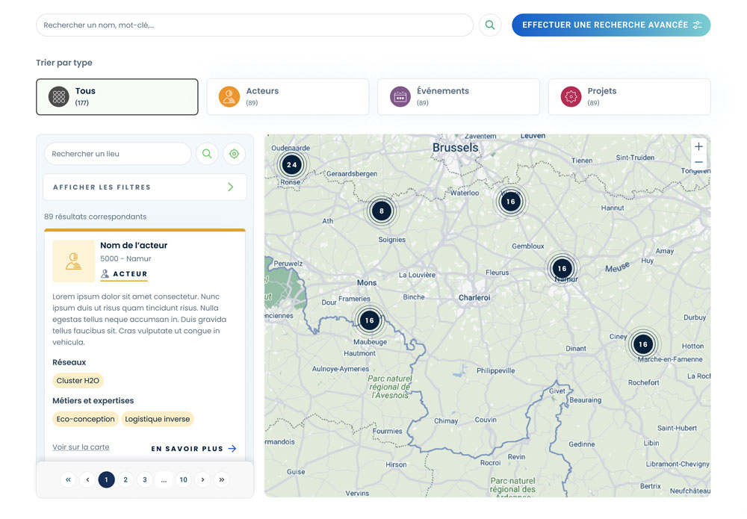
Task: Focus the name or keyword search field
Action: (255, 25)
